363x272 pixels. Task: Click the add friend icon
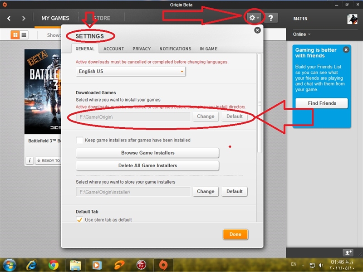348,252
